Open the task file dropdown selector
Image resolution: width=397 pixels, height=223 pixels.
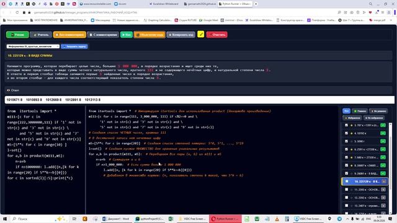[33, 46]
